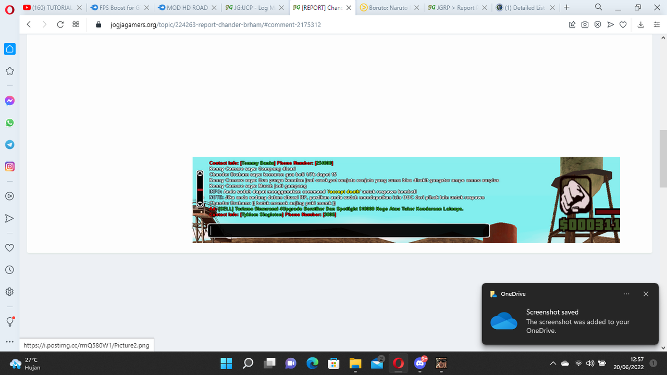Reload the current page

[x=60, y=24]
